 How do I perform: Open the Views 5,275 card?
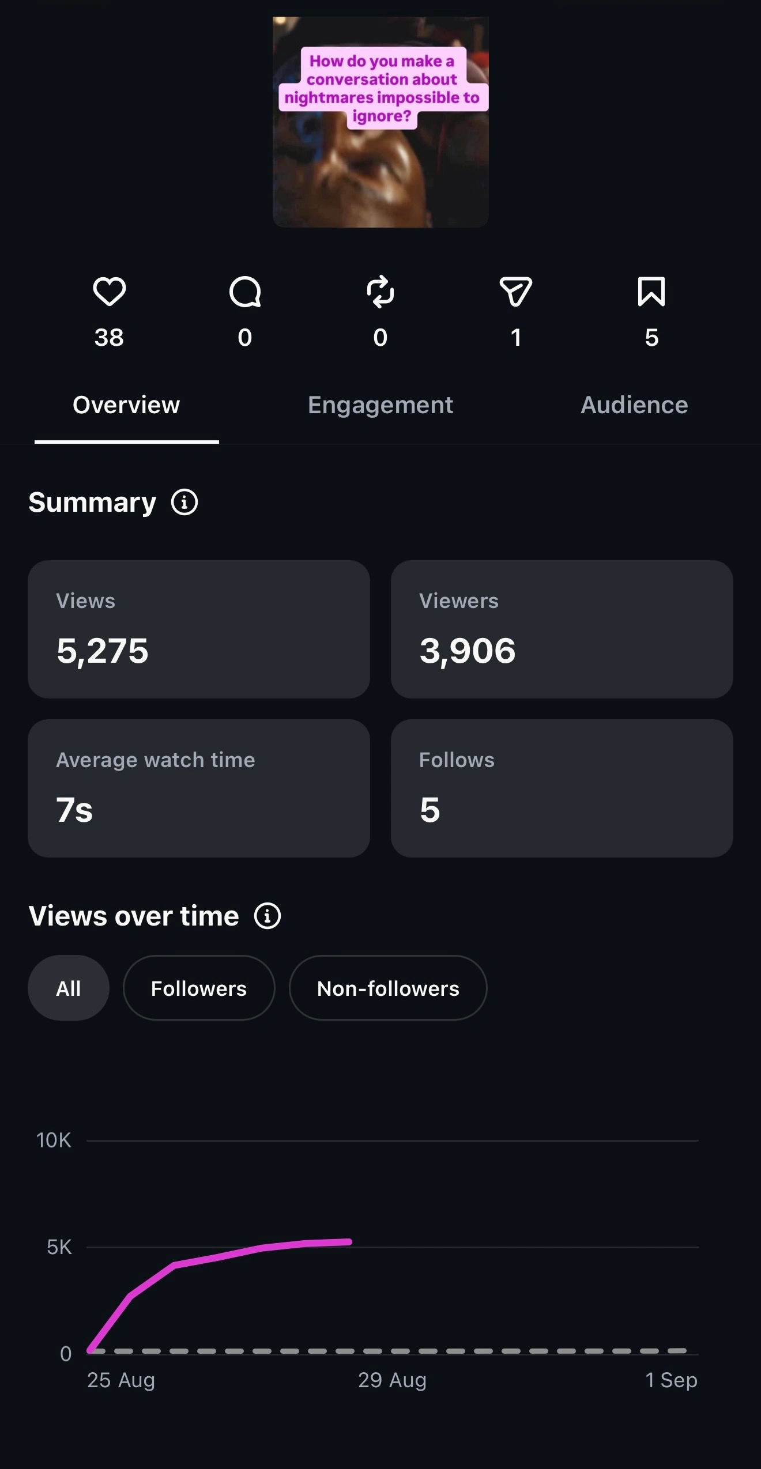(199, 629)
